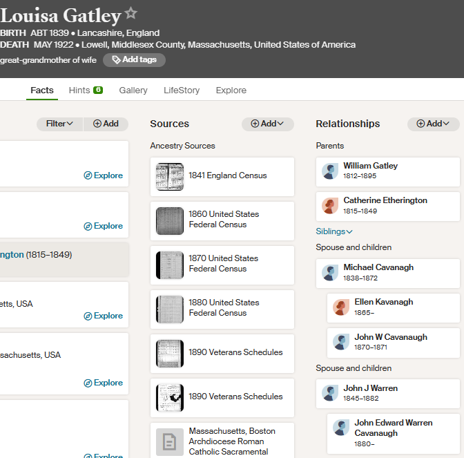Expand the Siblings list
The image size is (464, 458).
(334, 231)
